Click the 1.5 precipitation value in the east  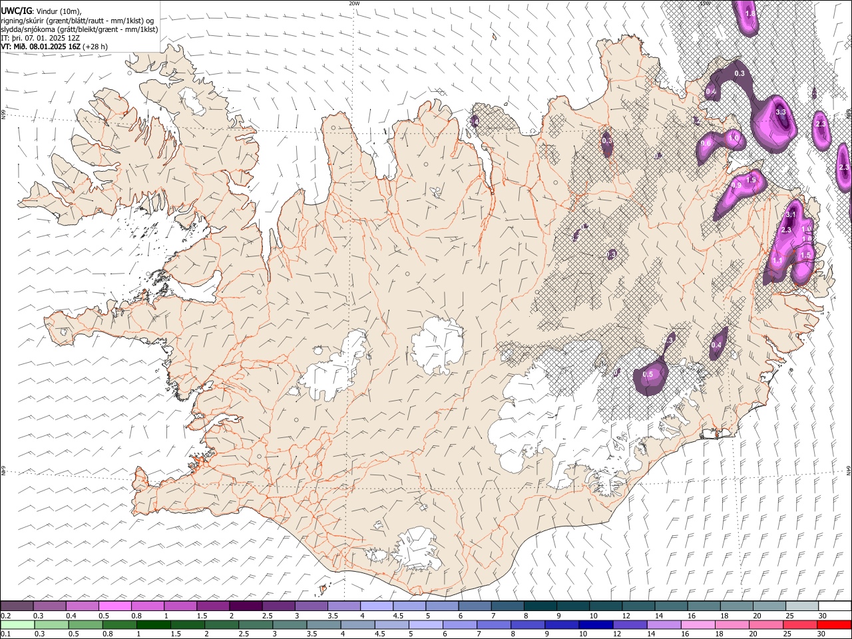click(805, 255)
